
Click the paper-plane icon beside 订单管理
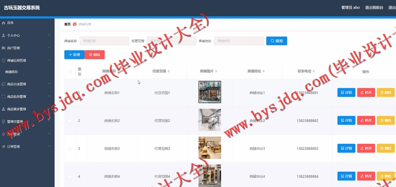3,146
